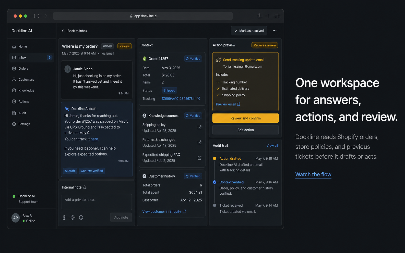
Task: Click the Dockline AI logo title
Action: point(22,31)
